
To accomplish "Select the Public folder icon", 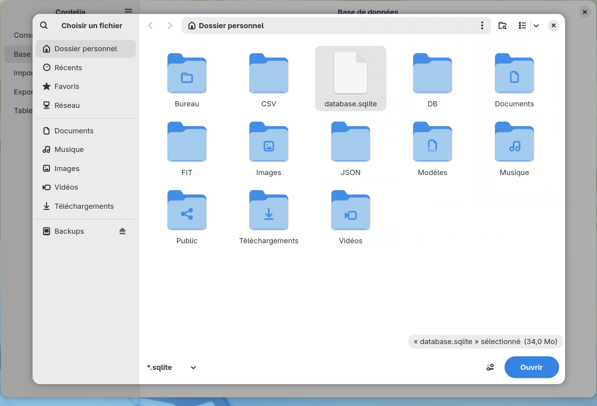I will pyautogui.click(x=187, y=210).
